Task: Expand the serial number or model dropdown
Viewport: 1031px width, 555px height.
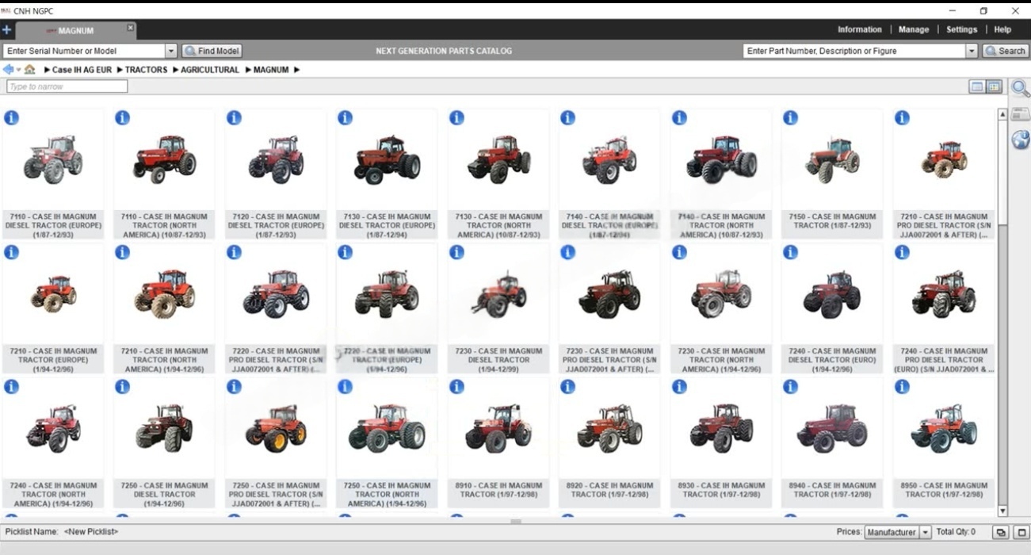Action: coord(170,51)
